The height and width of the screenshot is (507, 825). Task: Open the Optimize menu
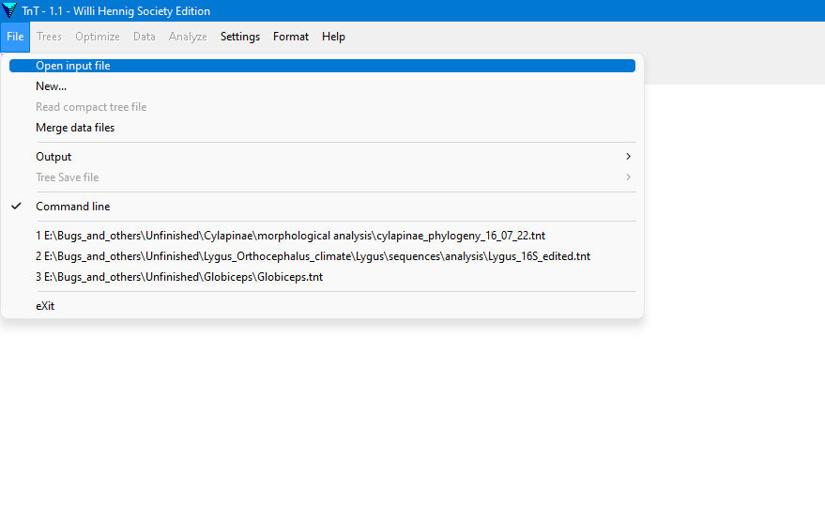pyautogui.click(x=98, y=37)
